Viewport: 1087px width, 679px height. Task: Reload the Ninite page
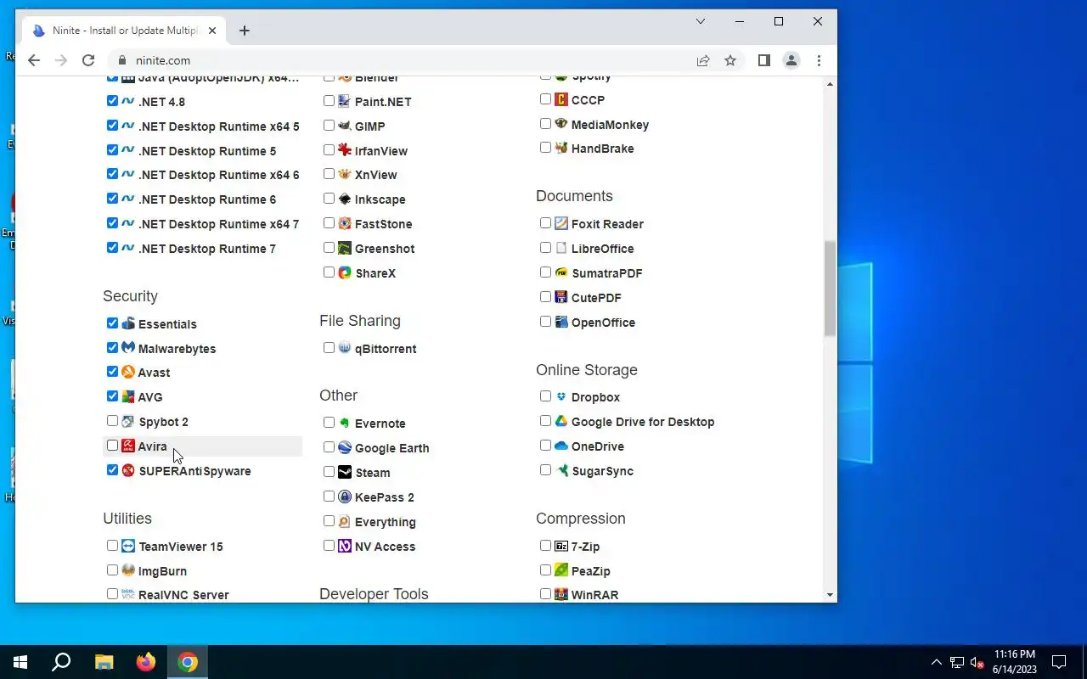88,60
